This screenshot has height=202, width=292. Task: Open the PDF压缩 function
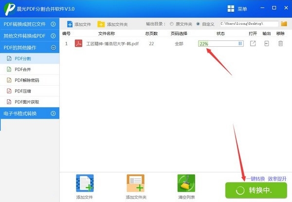pos(30,91)
